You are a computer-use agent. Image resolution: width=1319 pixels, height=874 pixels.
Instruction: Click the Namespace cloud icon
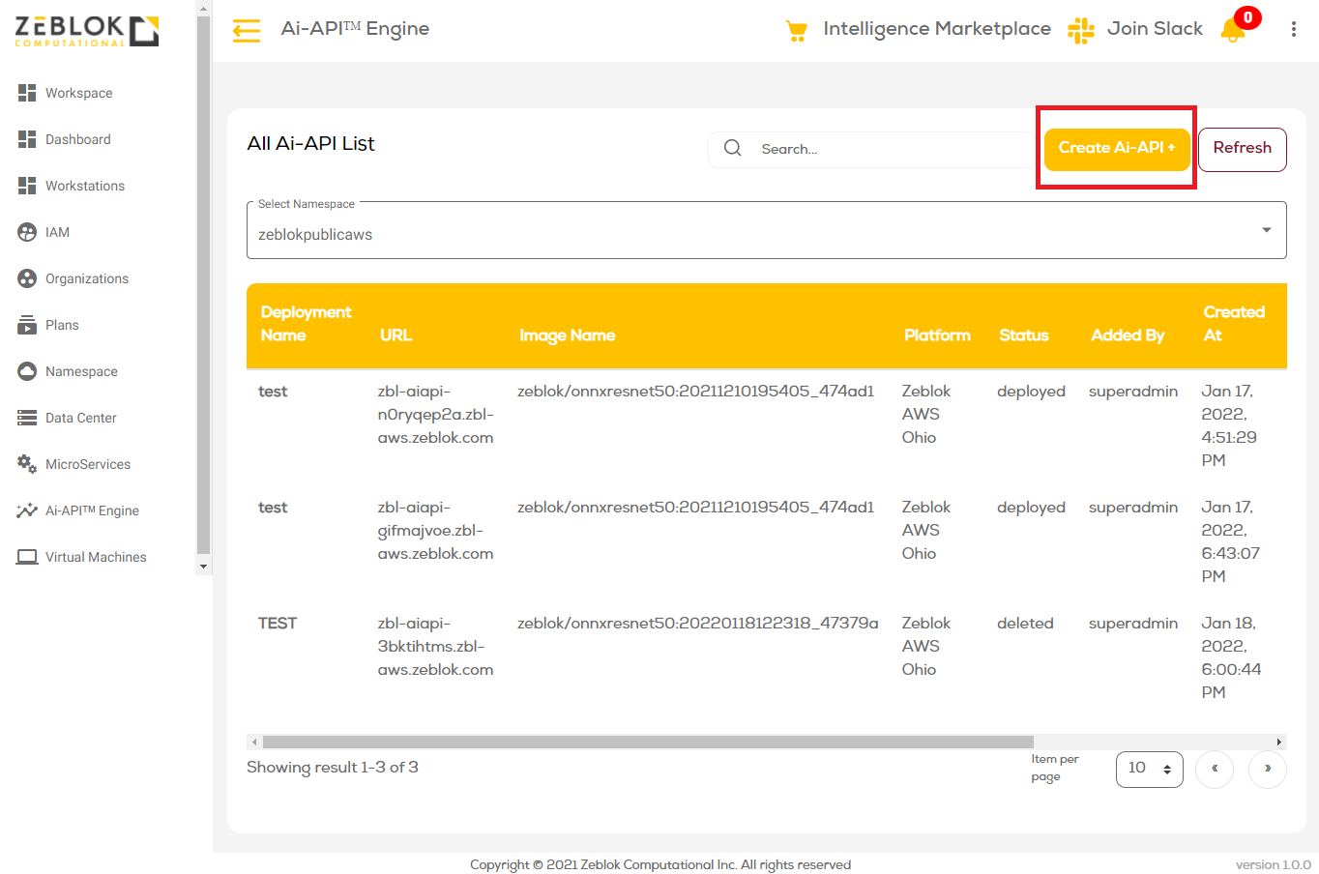(x=27, y=371)
